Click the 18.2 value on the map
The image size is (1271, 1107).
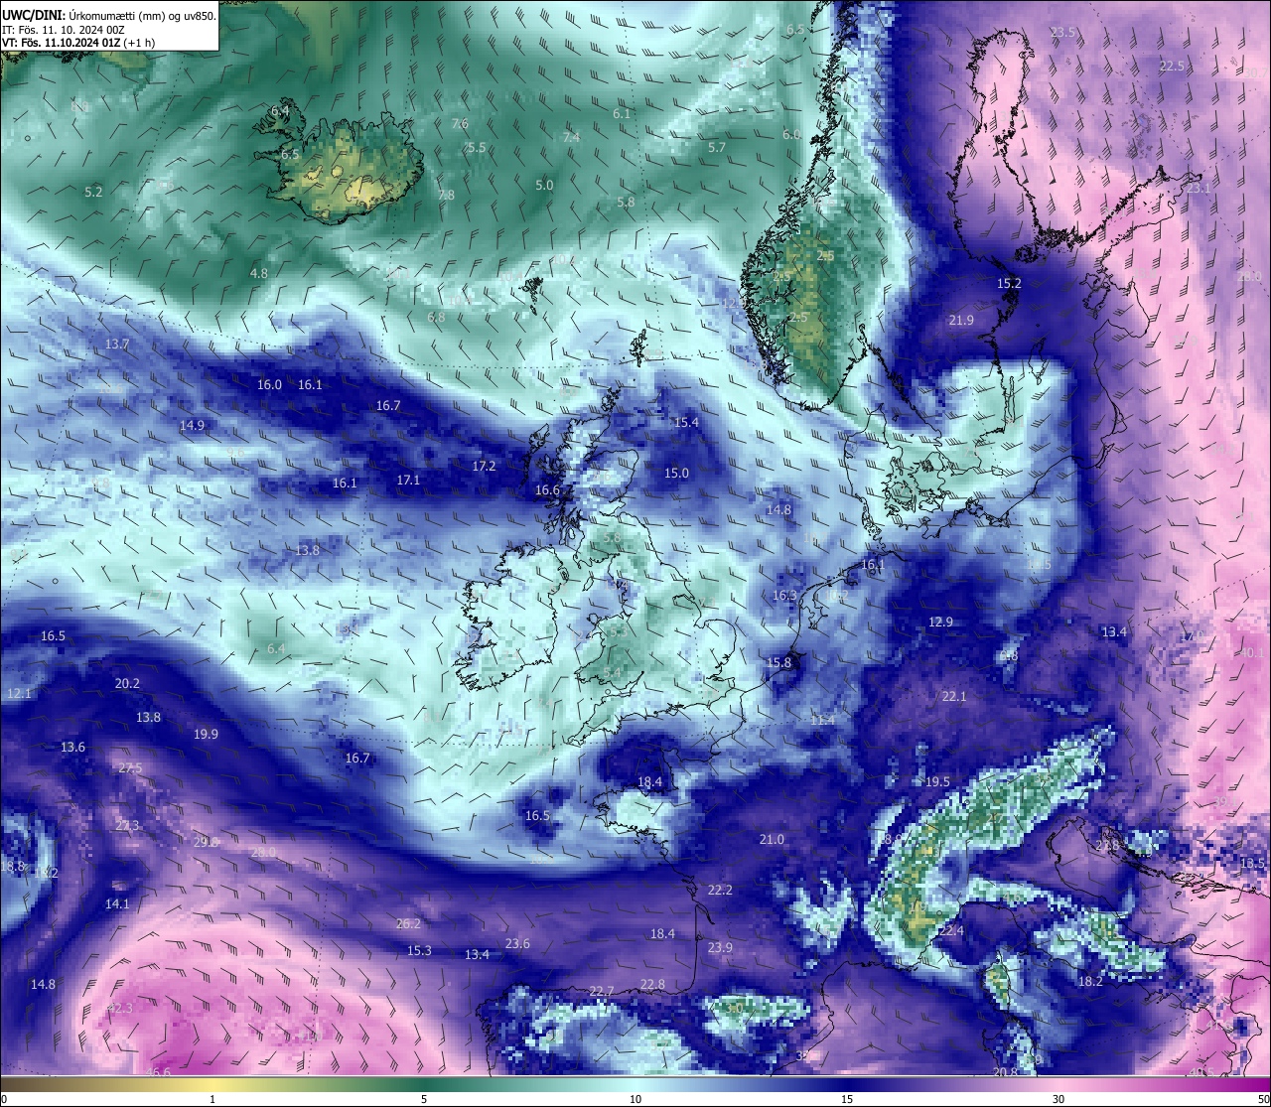pyautogui.click(x=1090, y=981)
